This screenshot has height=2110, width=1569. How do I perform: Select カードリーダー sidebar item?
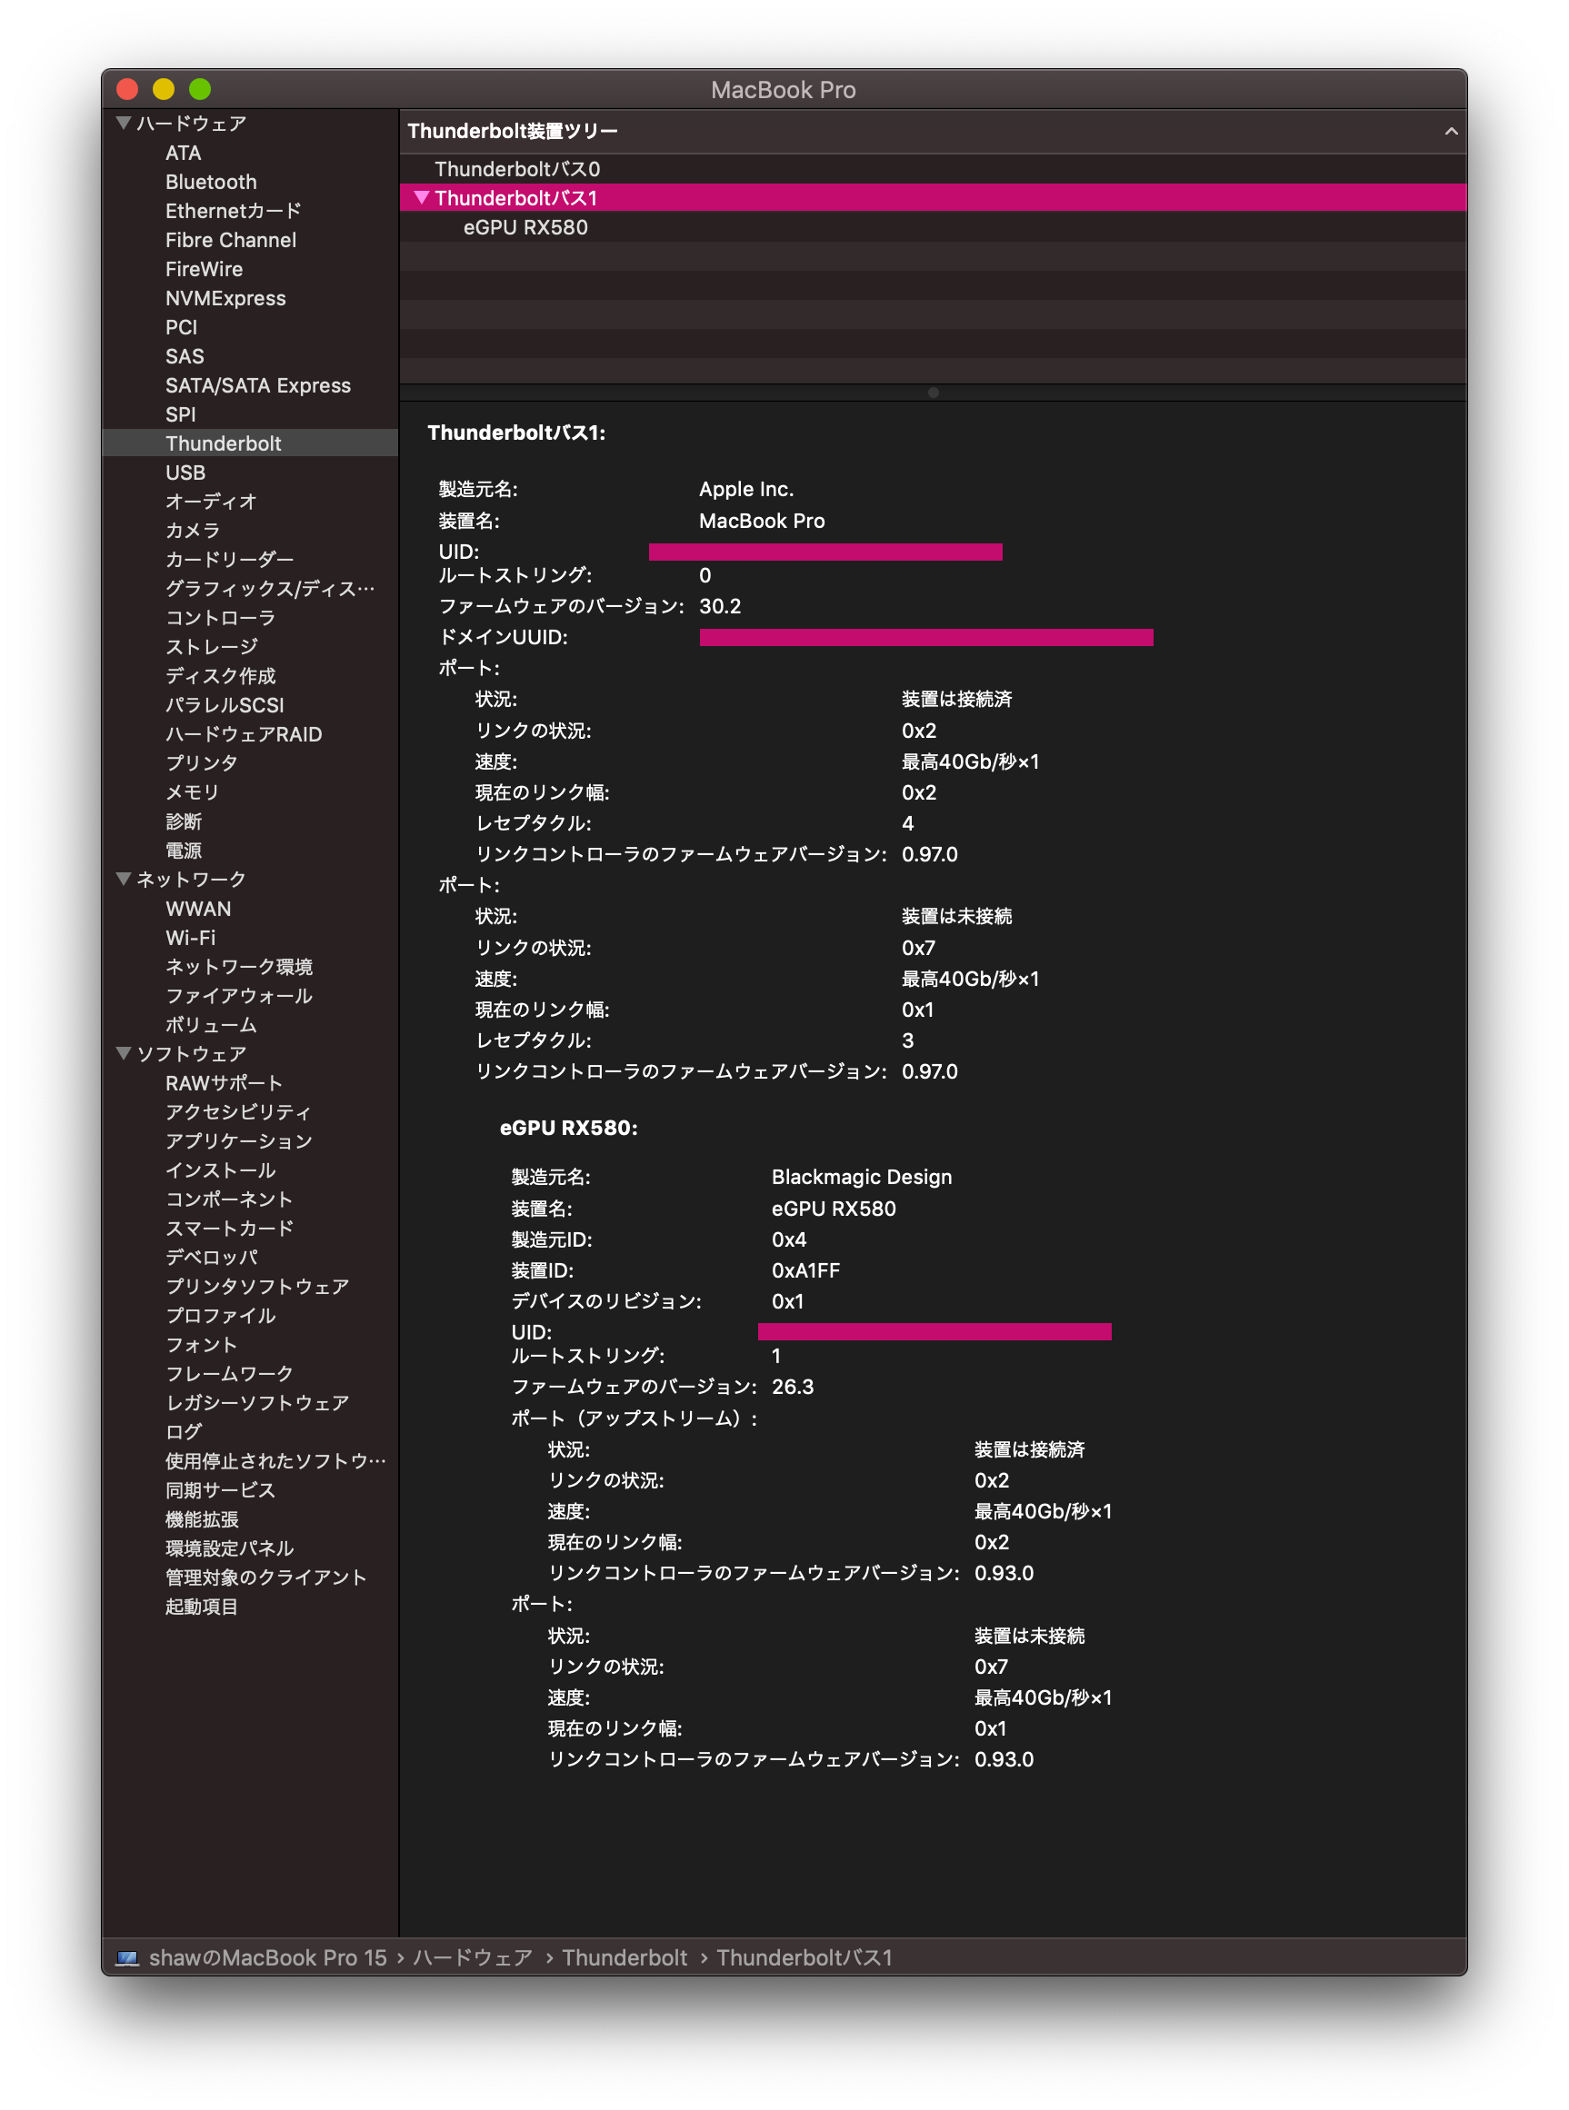coord(229,559)
